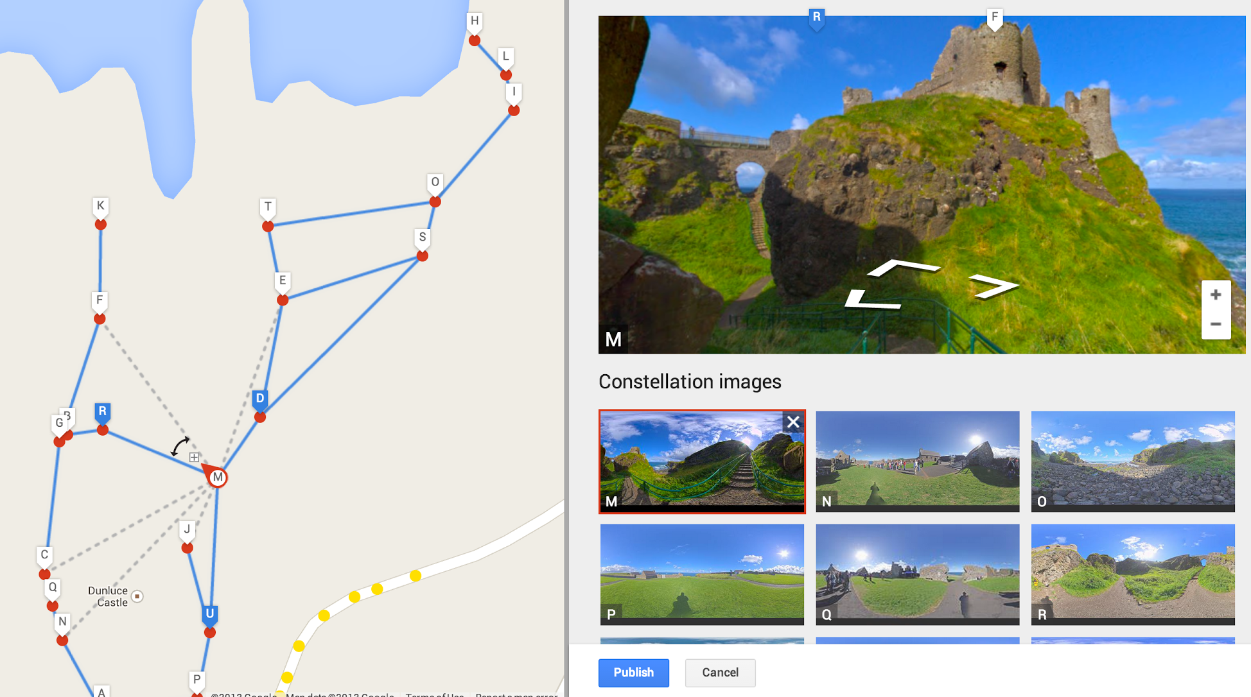1251x697 pixels.
Task: Remove image M with X icon
Action: [x=793, y=422]
